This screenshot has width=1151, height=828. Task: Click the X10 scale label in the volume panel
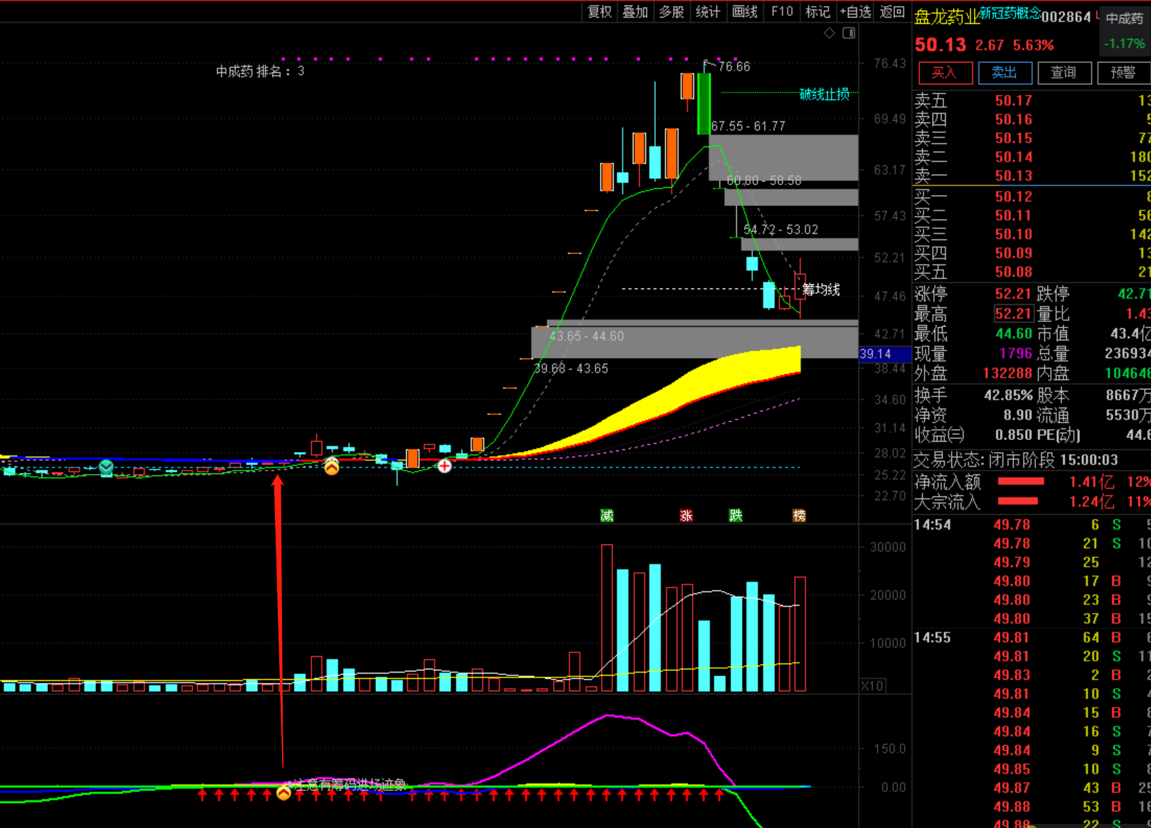pos(872,686)
